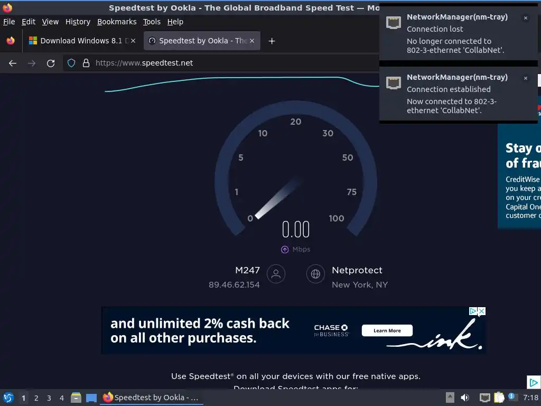Click the M247 user profile icon
The width and height of the screenshot is (541, 406).
coord(276,274)
